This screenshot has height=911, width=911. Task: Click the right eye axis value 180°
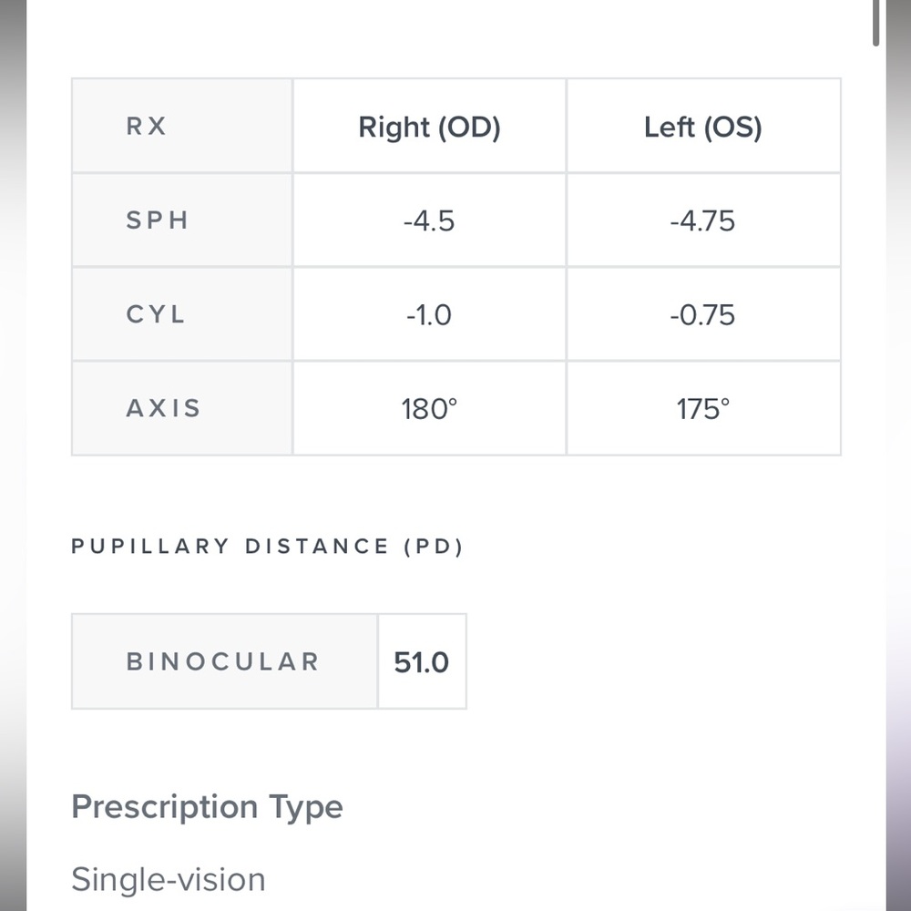[x=429, y=410]
